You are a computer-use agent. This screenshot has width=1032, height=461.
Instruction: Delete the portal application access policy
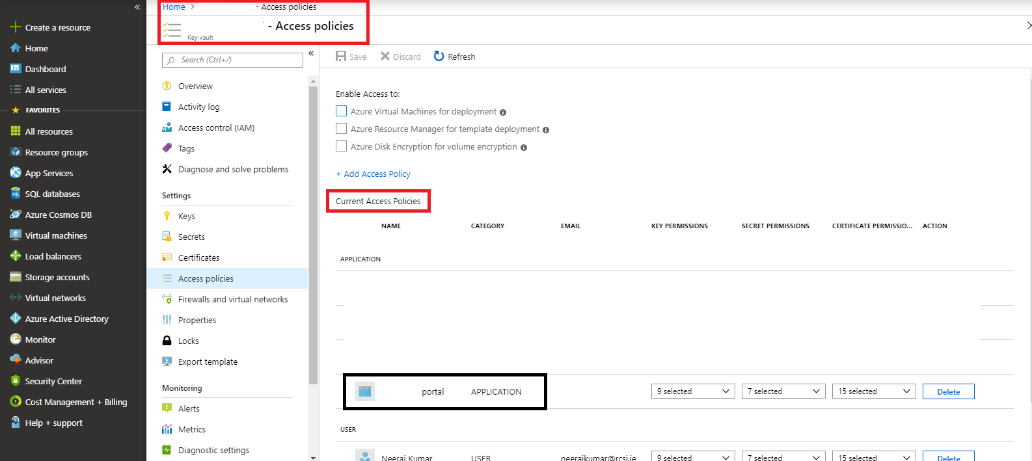948,391
